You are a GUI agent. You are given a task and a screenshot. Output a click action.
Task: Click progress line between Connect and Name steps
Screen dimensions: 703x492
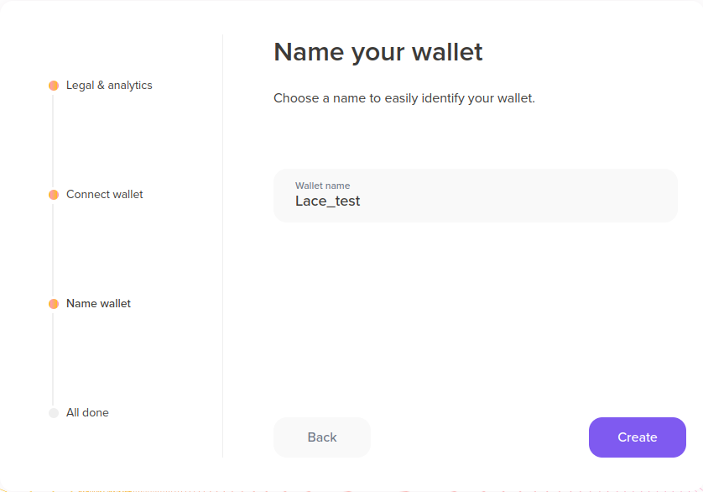[x=54, y=249]
